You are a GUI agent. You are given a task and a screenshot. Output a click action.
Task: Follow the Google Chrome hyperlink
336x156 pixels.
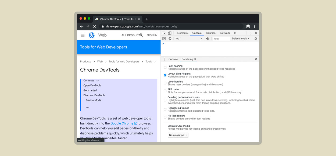(x=122, y=123)
